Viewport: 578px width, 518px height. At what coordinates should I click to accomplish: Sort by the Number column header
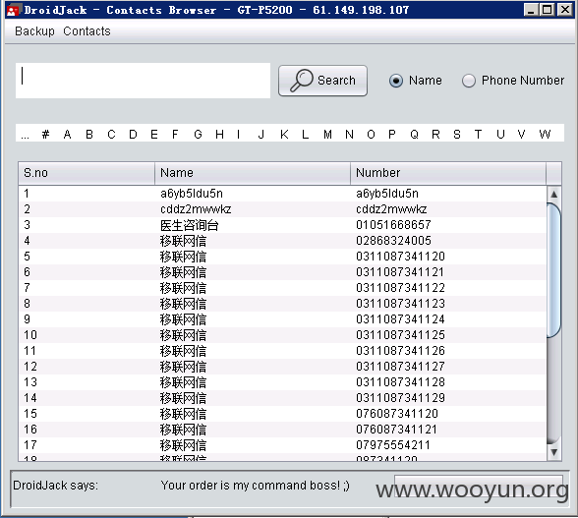tap(448, 173)
